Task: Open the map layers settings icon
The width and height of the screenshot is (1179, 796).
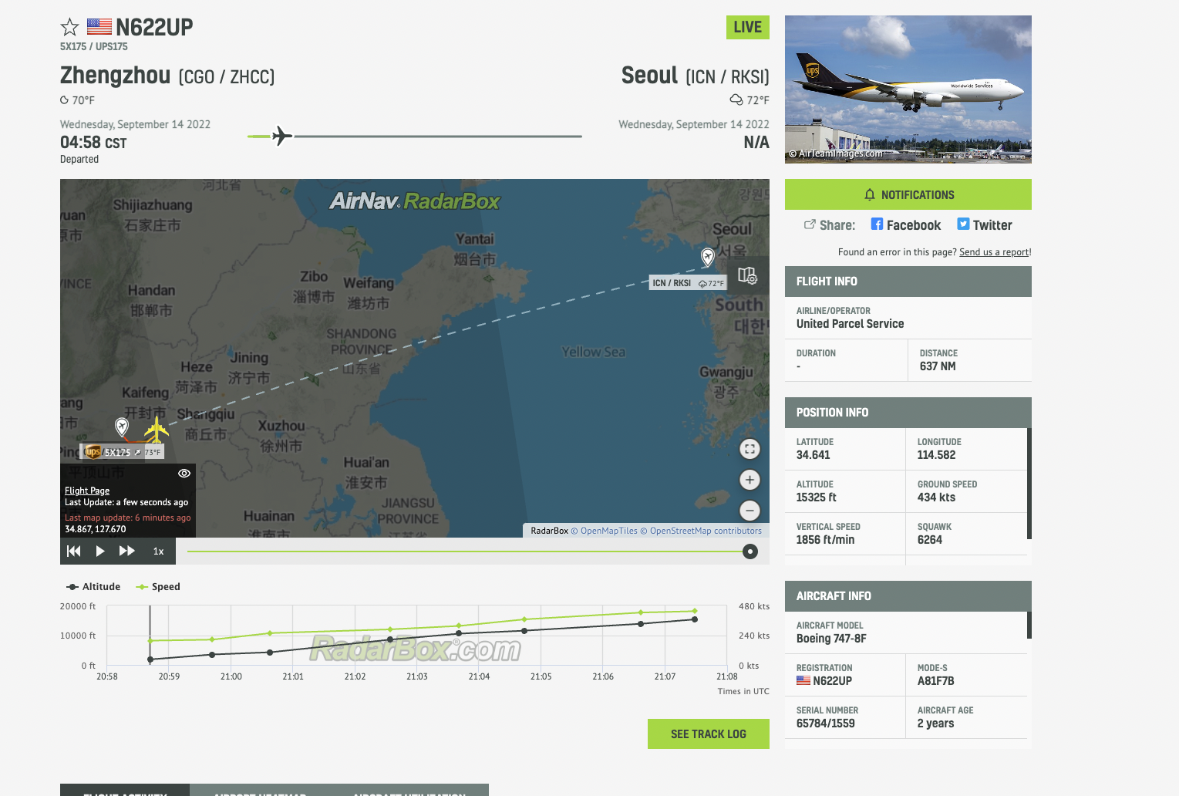Action: (x=747, y=275)
